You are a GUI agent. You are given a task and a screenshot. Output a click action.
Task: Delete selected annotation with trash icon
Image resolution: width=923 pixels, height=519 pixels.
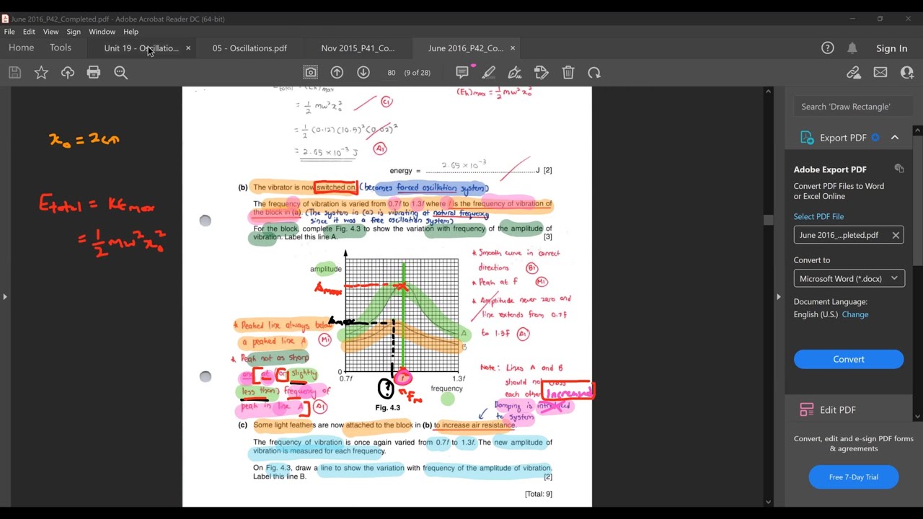coord(568,72)
